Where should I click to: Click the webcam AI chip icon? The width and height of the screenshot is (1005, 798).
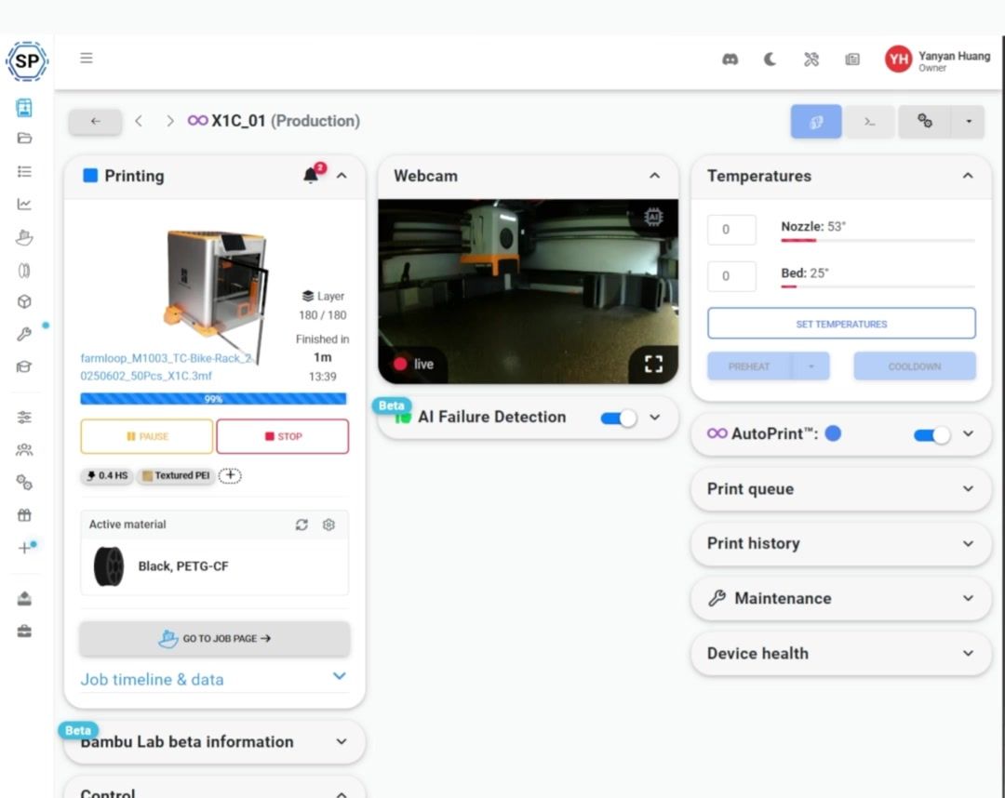pyautogui.click(x=654, y=218)
